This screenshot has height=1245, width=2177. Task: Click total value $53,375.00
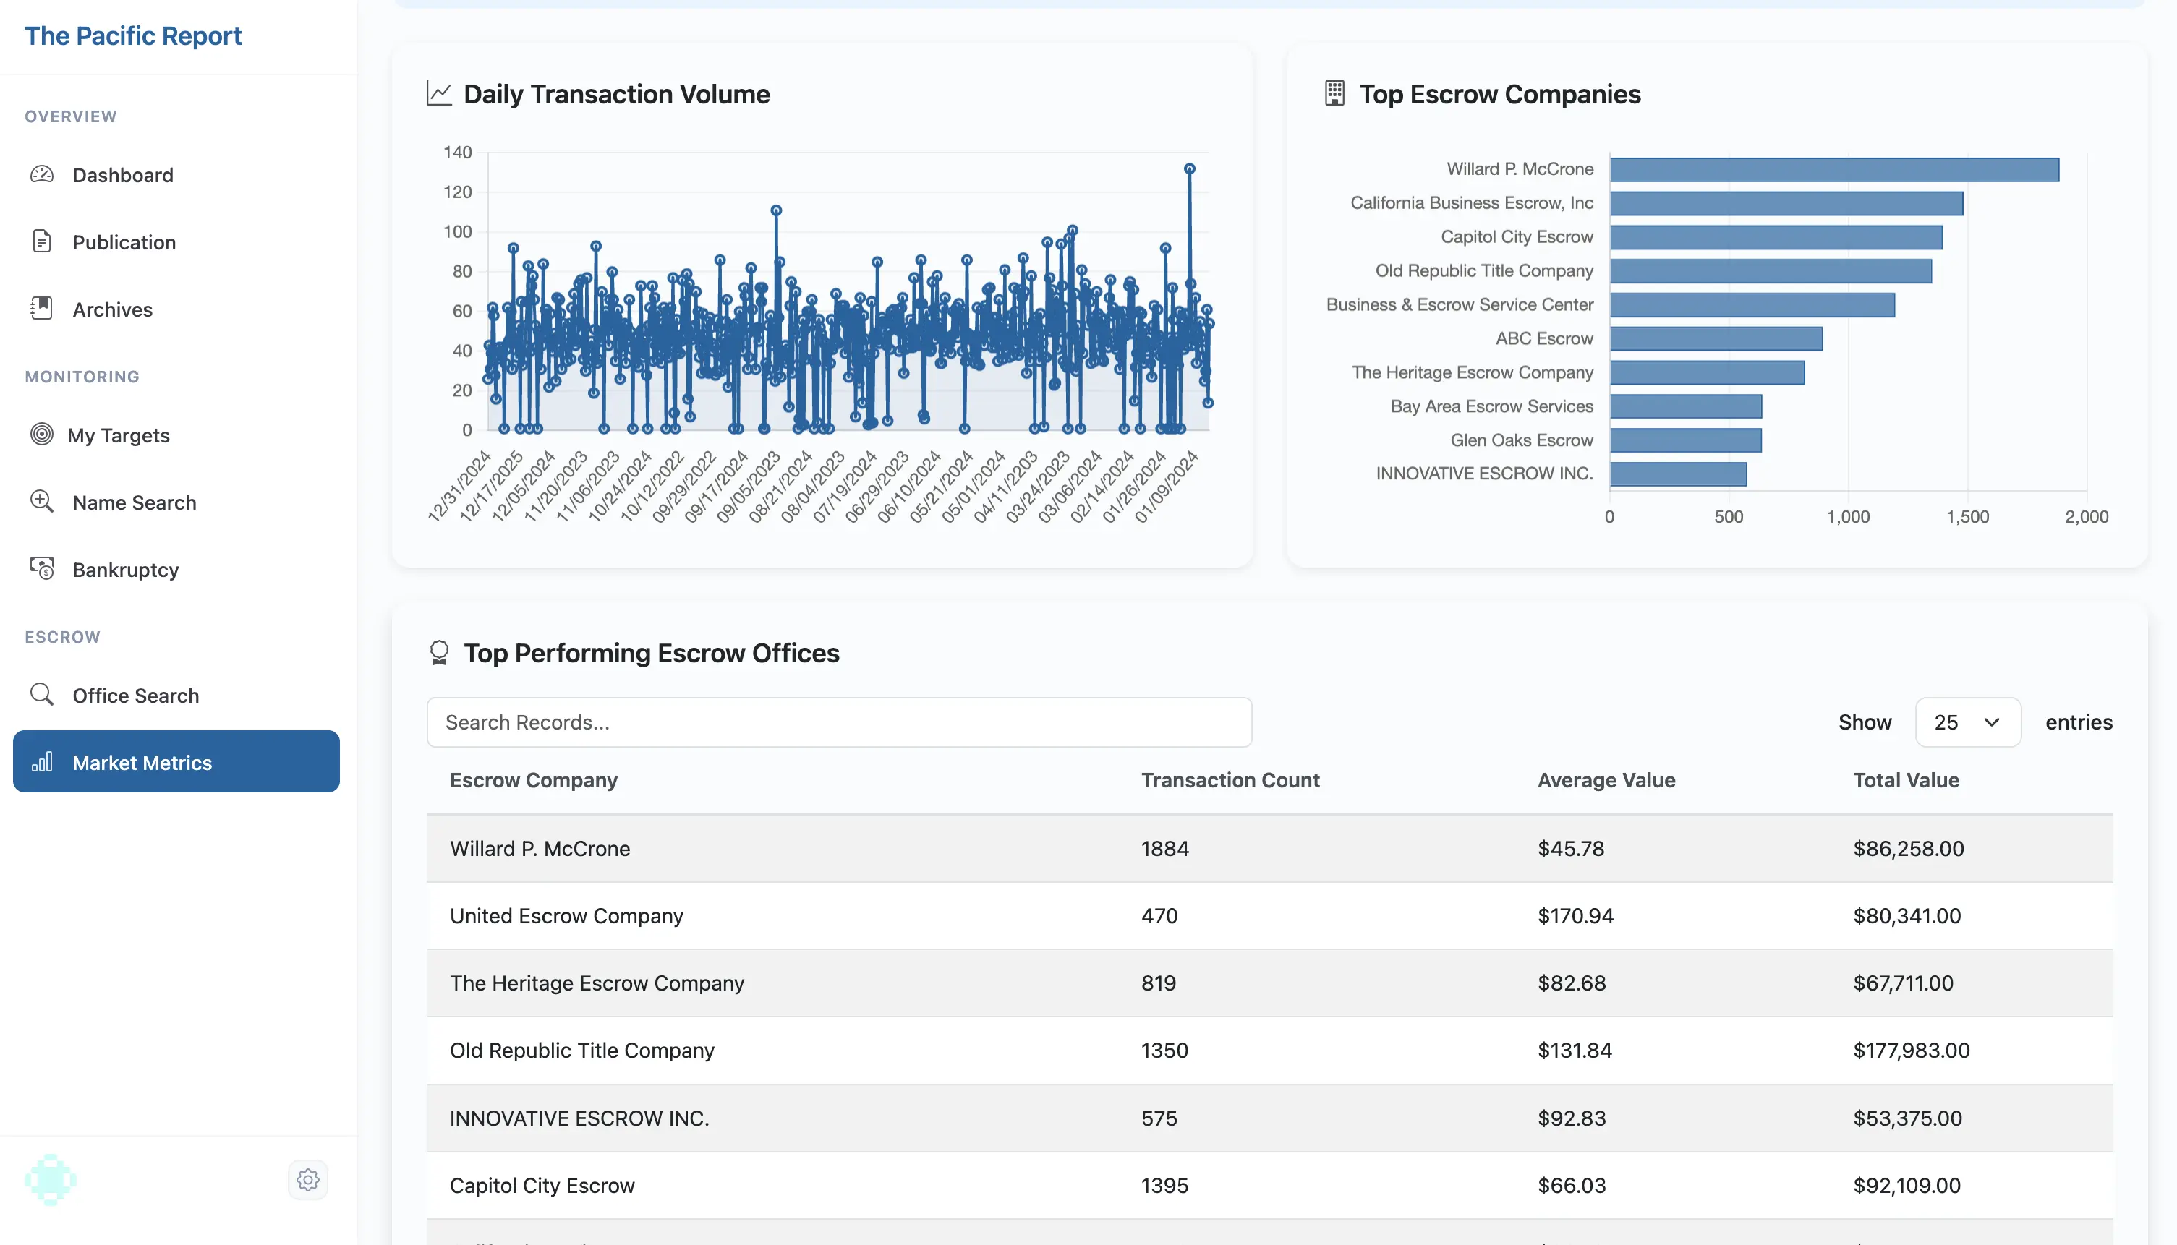1907,1118
